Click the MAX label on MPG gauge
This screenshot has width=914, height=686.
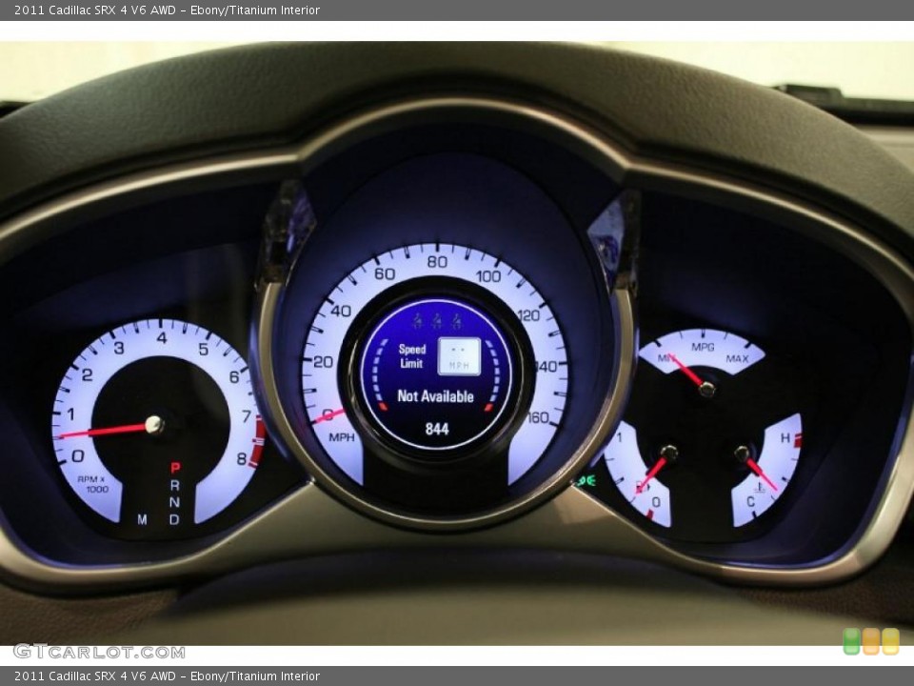pos(737,358)
